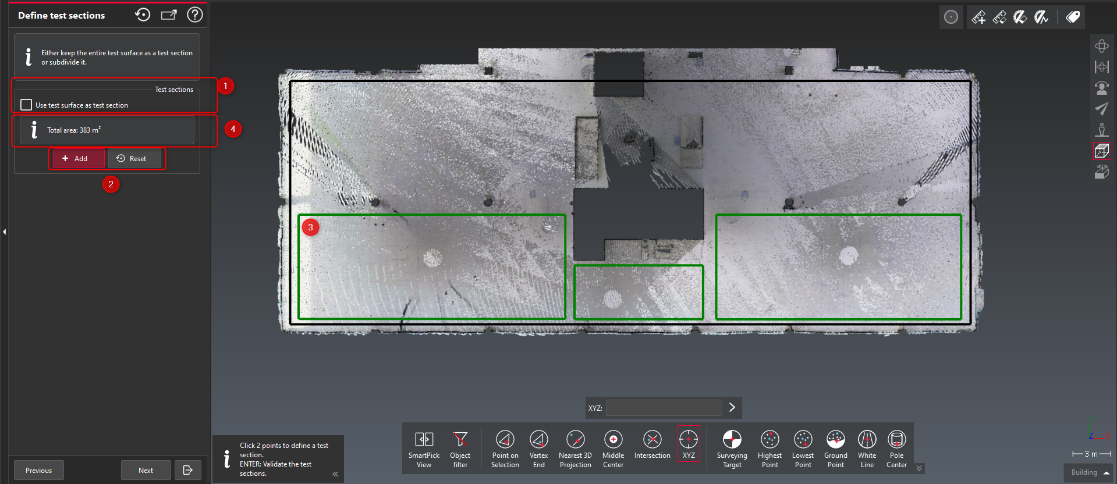The height and width of the screenshot is (484, 1117).
Task: Expand the Building dropdown at bottom right
Action: pyautogui.click(x=1088, y=472)
